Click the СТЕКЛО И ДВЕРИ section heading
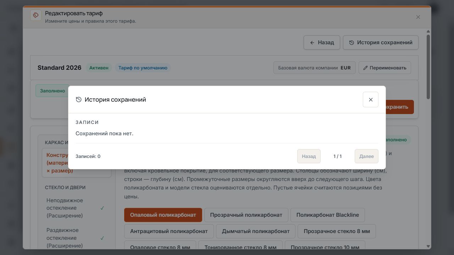The width and height of the screenshot is (454, 255). [x=65, y=187]
